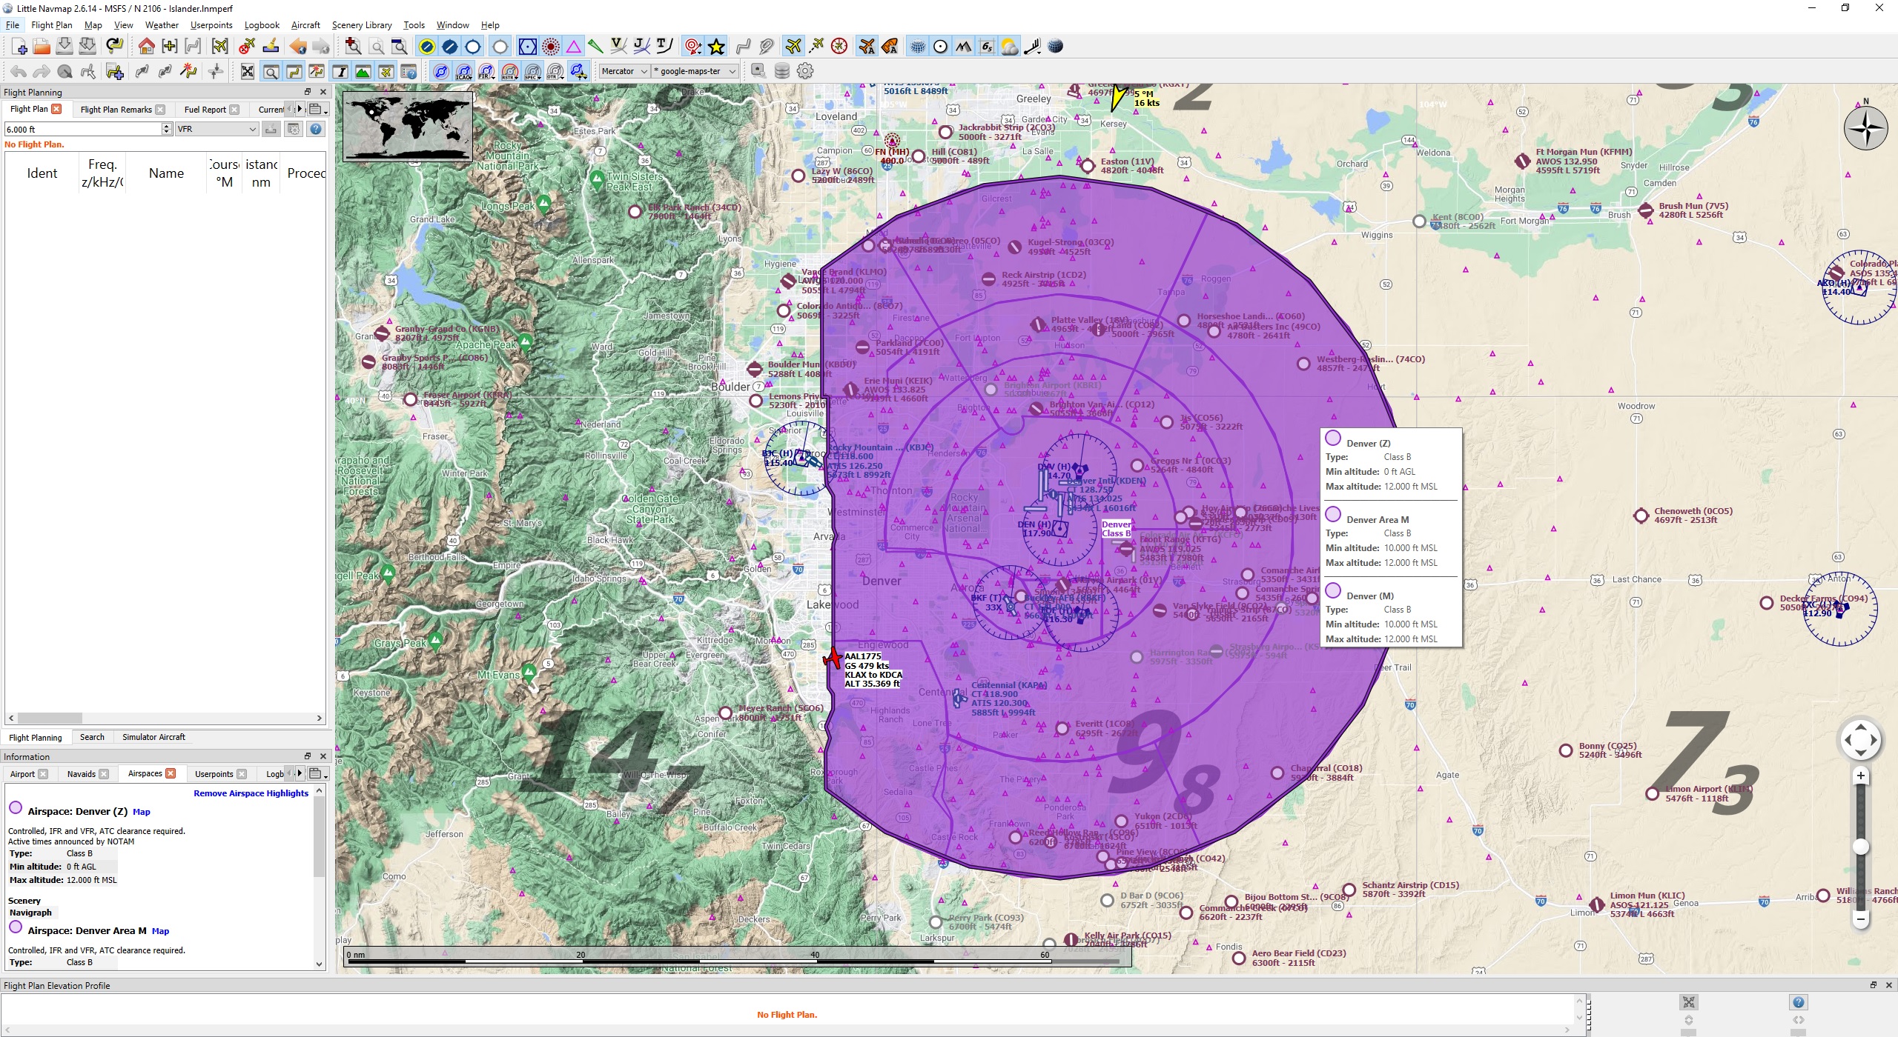Click Map link beside Airspace Denver (Z)
The width and height of the screenshot is (1898, 1037).
click(x=141, y=812)
